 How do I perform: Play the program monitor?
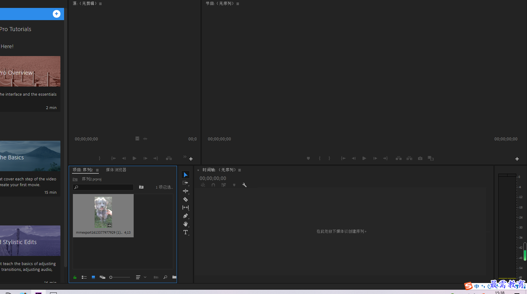[x=364, y=158]
